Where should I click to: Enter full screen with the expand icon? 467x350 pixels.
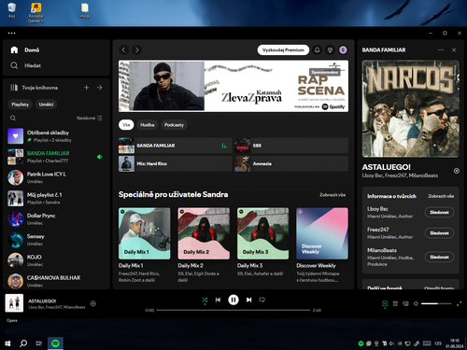pyautogui.click(x=459, y=303)
